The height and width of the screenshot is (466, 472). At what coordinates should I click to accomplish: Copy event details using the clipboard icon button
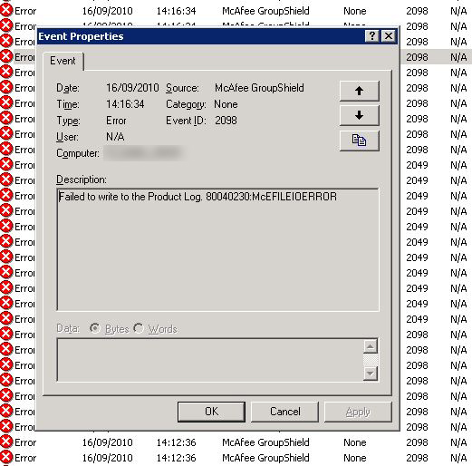[359, 141]
